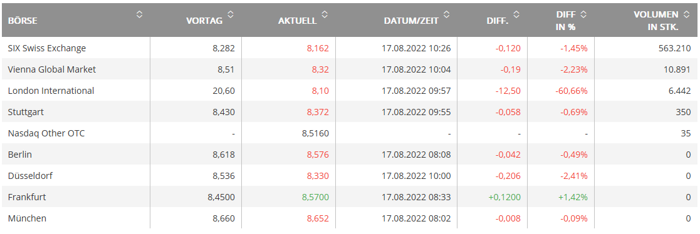Open the Vienna Global Market listing

350,69
